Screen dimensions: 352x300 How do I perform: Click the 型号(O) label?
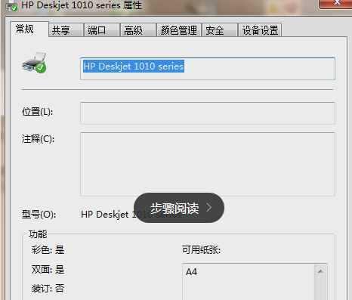pyautogui.click(x=39, y=215)
